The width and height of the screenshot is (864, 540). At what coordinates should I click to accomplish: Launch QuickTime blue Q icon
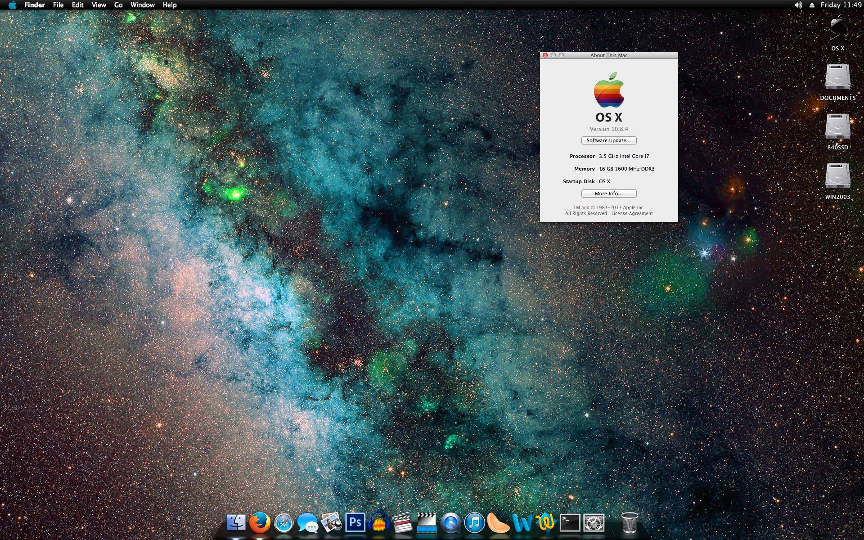(x=450, y=523)
